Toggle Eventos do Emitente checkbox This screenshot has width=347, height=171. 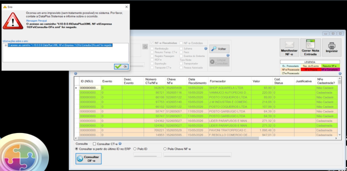[181, 56]
